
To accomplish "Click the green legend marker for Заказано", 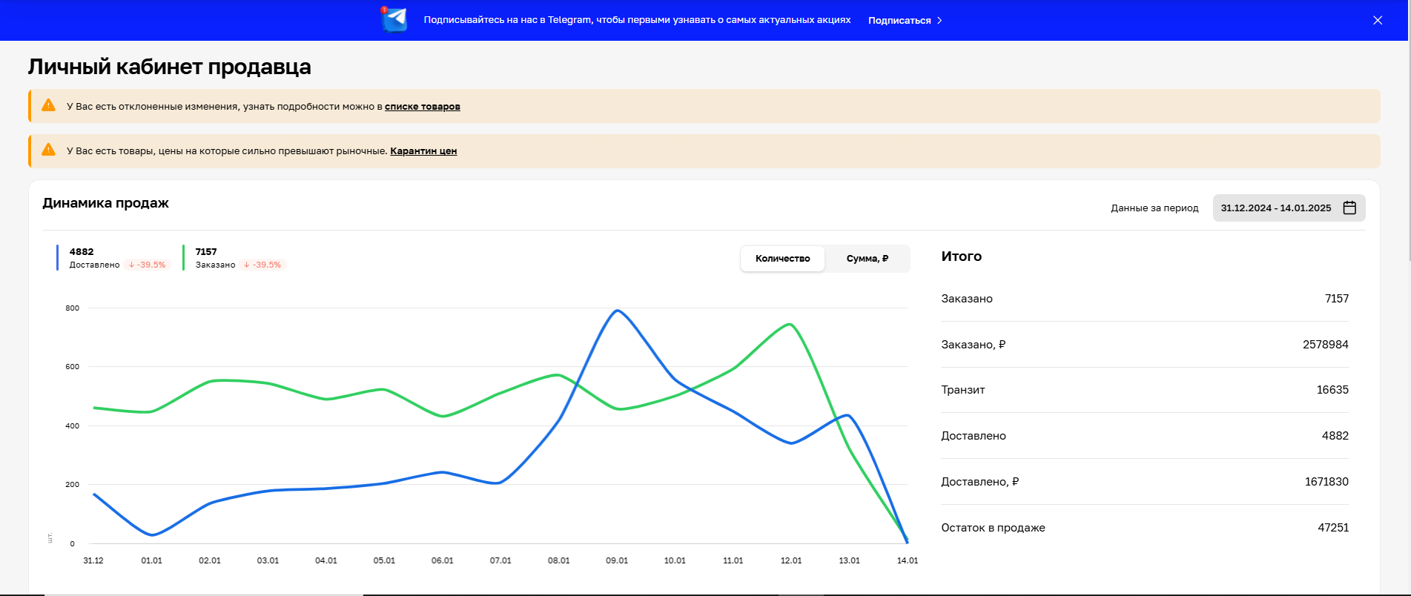I will pos(183,258).
